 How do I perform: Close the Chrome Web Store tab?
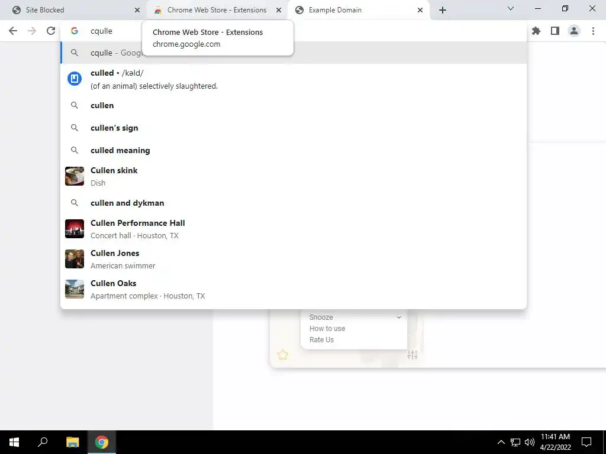279,10
